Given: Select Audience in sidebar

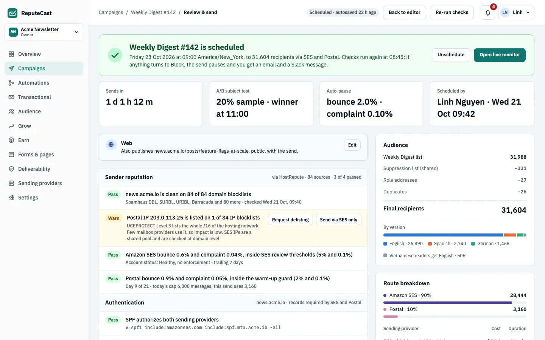Looking at the screenshot, I should pyautogui.click(x=44, y=111).
